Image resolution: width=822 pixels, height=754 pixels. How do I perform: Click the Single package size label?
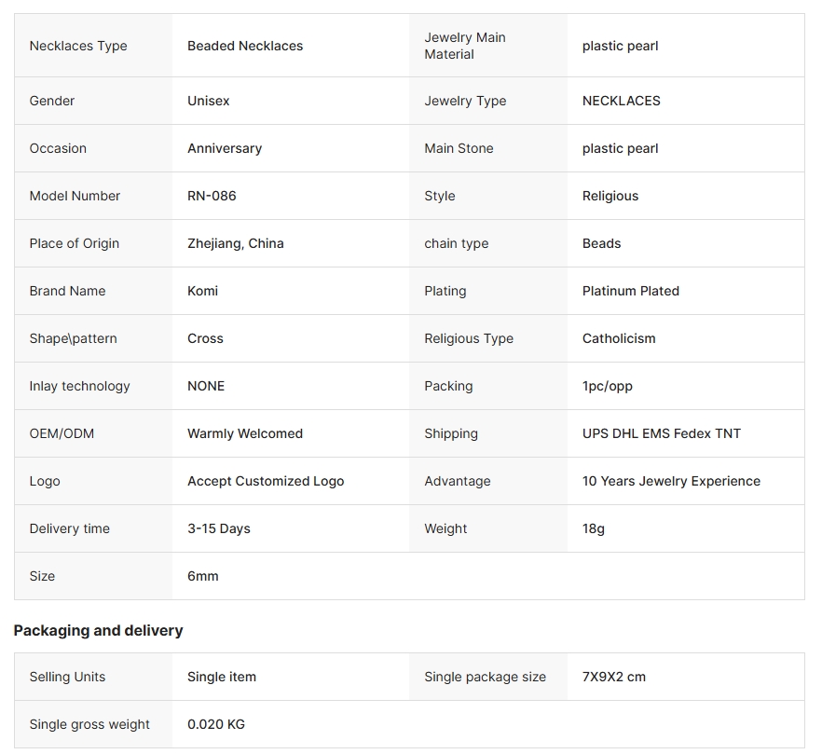tap(485, 677)
